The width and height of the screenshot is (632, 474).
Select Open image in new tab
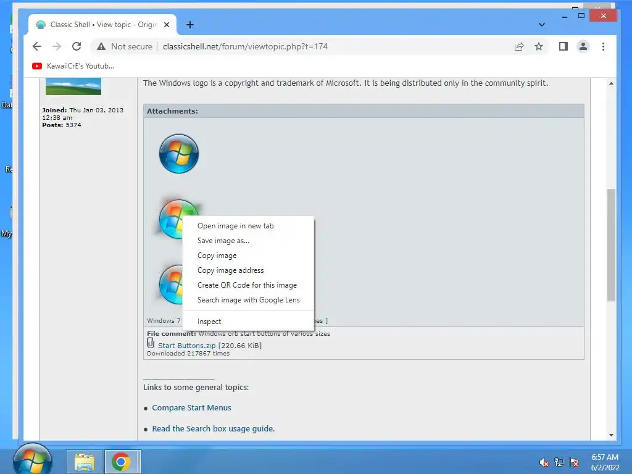tap(248, 226)
